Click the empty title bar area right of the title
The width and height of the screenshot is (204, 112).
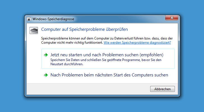point(120,19)
